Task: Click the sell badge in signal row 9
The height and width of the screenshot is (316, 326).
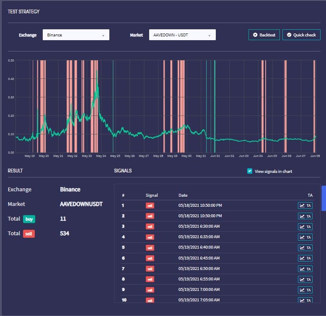Action: click(150, 290)
